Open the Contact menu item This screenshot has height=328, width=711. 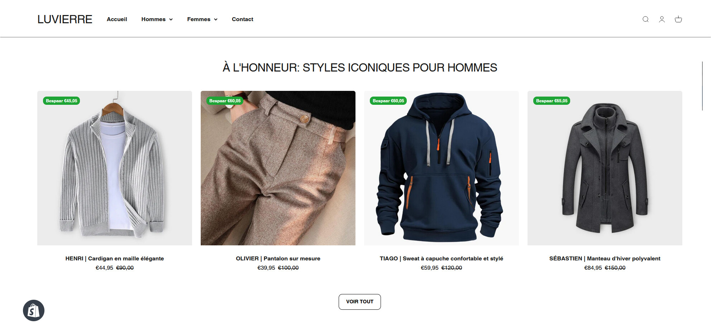pyautogui.click(x=243, y=19)
